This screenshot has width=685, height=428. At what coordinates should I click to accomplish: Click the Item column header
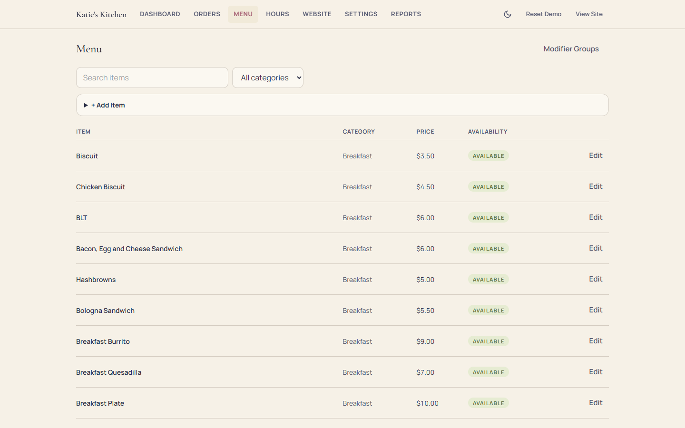coord(83,132)
